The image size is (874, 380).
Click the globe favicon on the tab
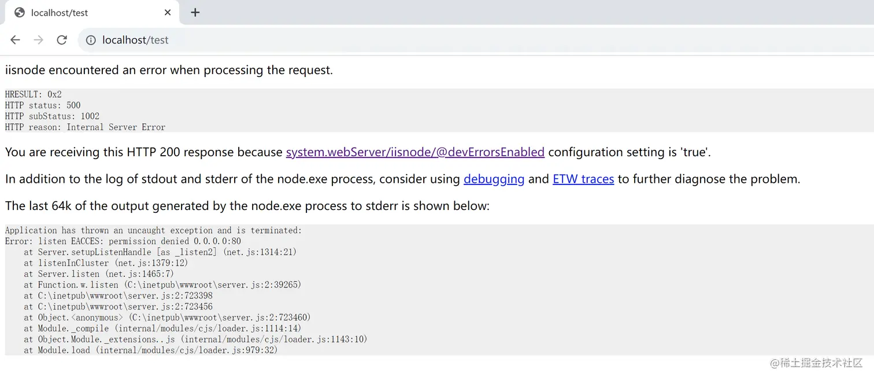20,12
